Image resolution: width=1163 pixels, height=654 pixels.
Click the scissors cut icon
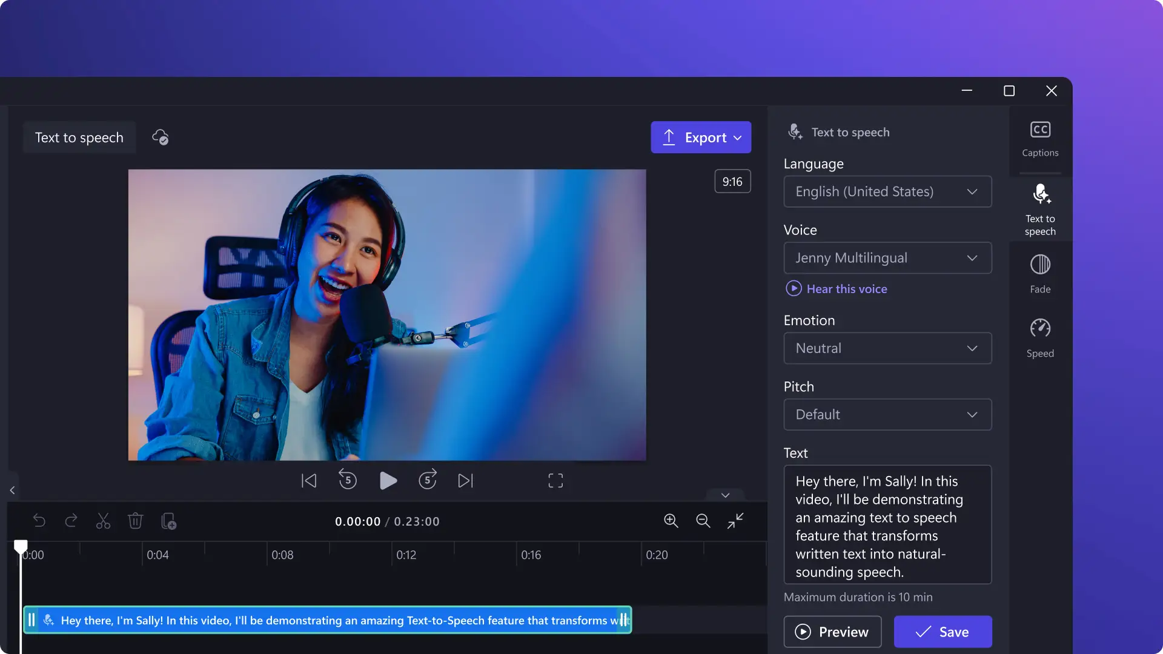click(102, 522)
